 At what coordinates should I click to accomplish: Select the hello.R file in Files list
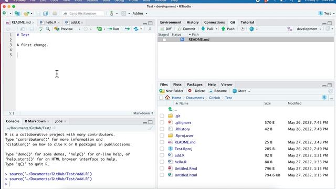pyautogui.click(x=181, y=162)
